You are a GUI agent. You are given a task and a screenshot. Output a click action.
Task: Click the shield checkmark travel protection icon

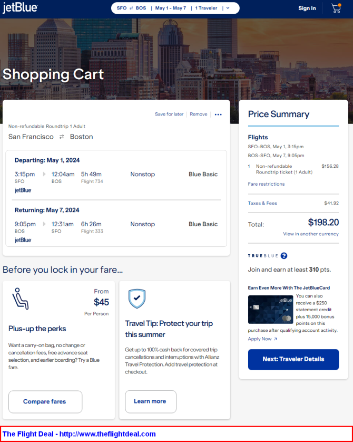pyautogui.click(x=137, y=299)
